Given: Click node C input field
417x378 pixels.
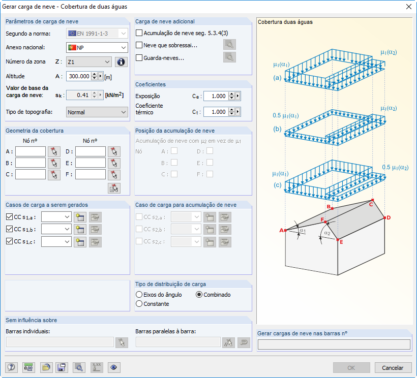Looking at the screenshot, I should coord(31,175).
